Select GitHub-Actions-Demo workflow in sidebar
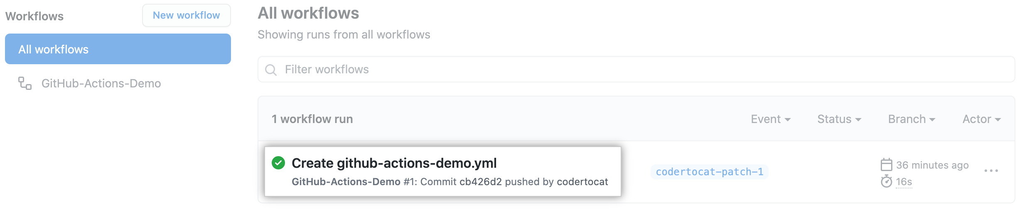Image resolution: width=1022 pixels, height=210 pixels. (x=101, y=84)
